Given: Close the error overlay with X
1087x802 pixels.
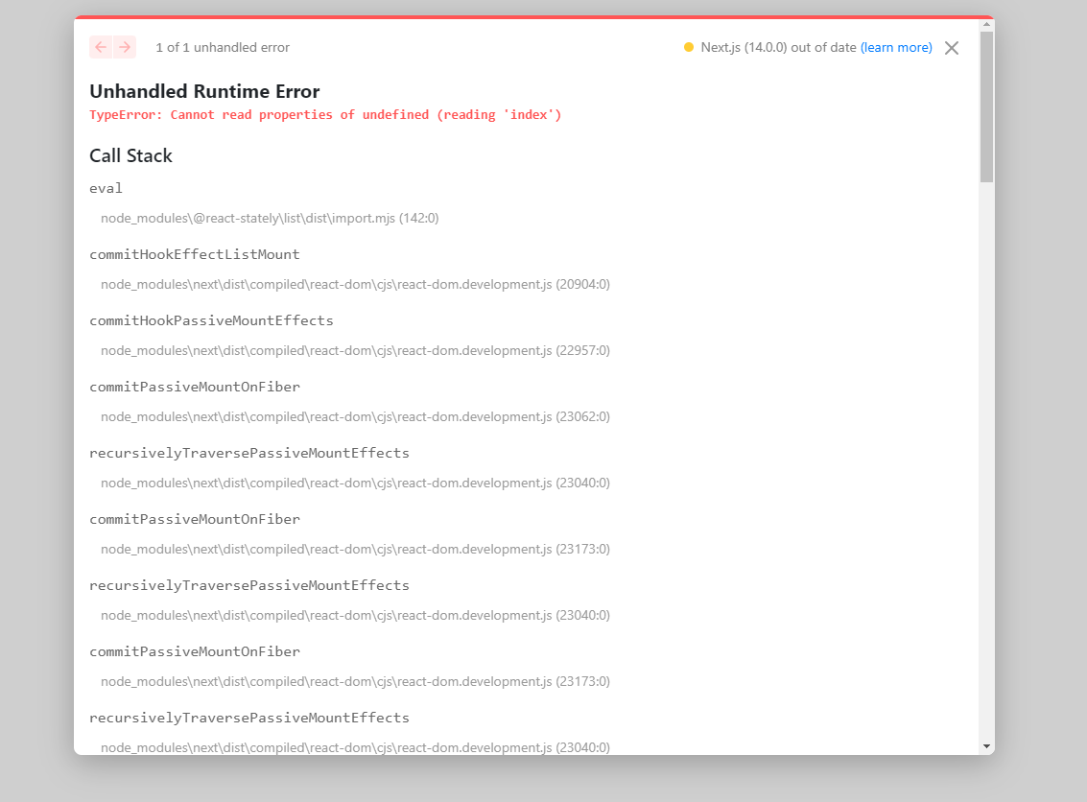Looking at the screenshot, I should [x=952, y=48].
